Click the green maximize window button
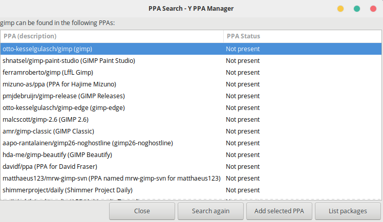 [x=356, y=9]
